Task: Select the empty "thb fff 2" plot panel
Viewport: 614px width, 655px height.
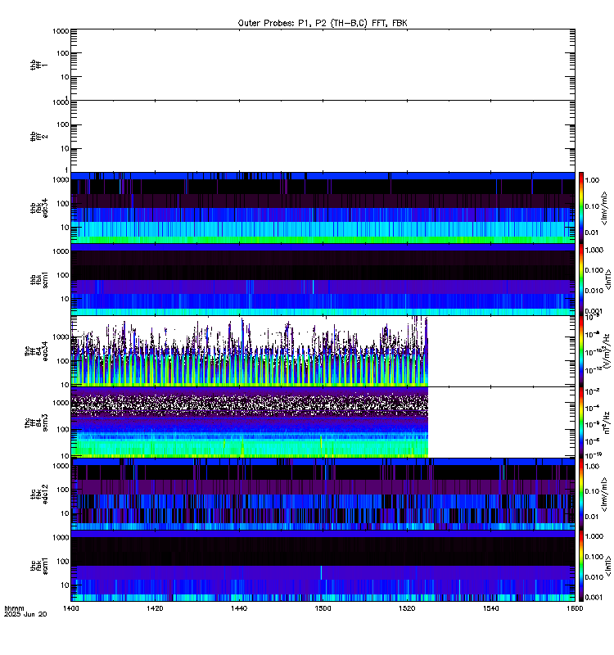Action: coord(323,136)
